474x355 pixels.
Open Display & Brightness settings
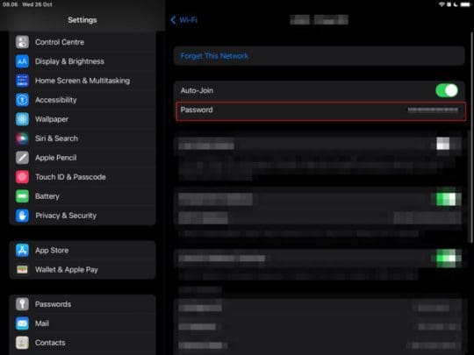(x=83, y=61)
